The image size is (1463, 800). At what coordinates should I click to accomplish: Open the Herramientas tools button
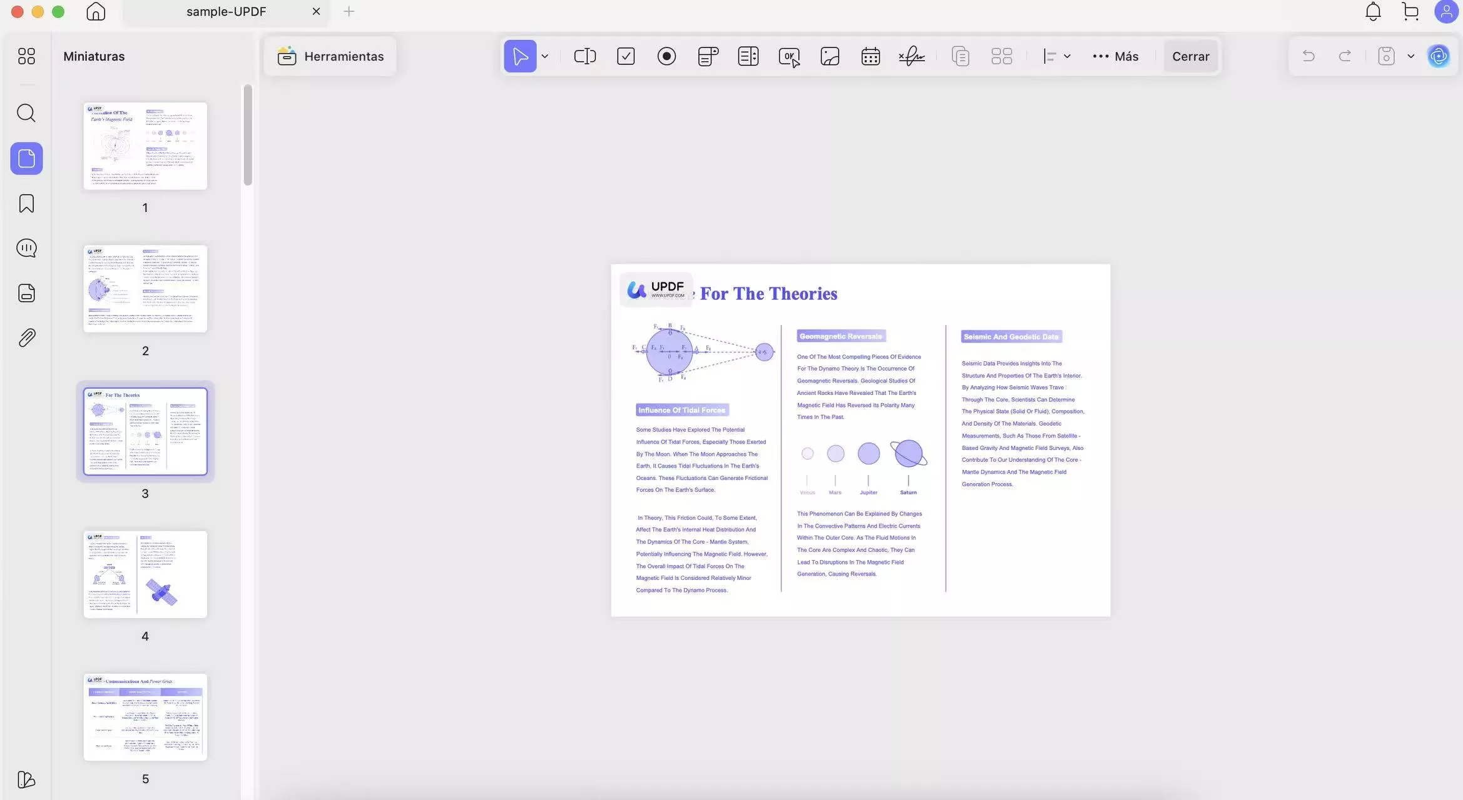[330, 56]
